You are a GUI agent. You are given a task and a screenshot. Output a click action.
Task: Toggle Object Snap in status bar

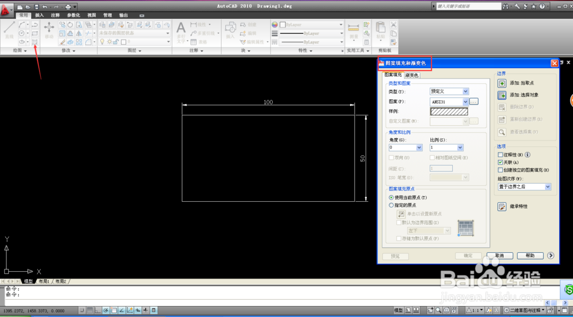tap(113, 311)
